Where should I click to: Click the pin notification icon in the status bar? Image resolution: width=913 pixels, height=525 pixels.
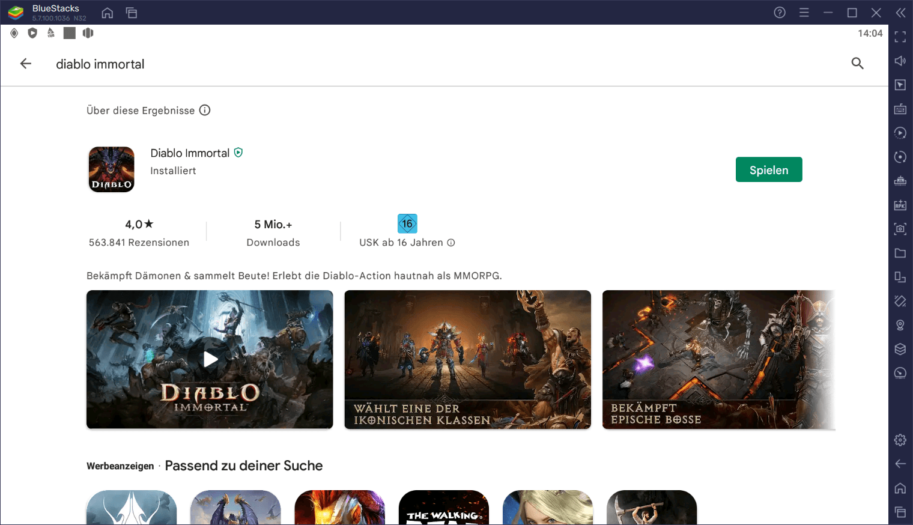click(x=14, y=33)
